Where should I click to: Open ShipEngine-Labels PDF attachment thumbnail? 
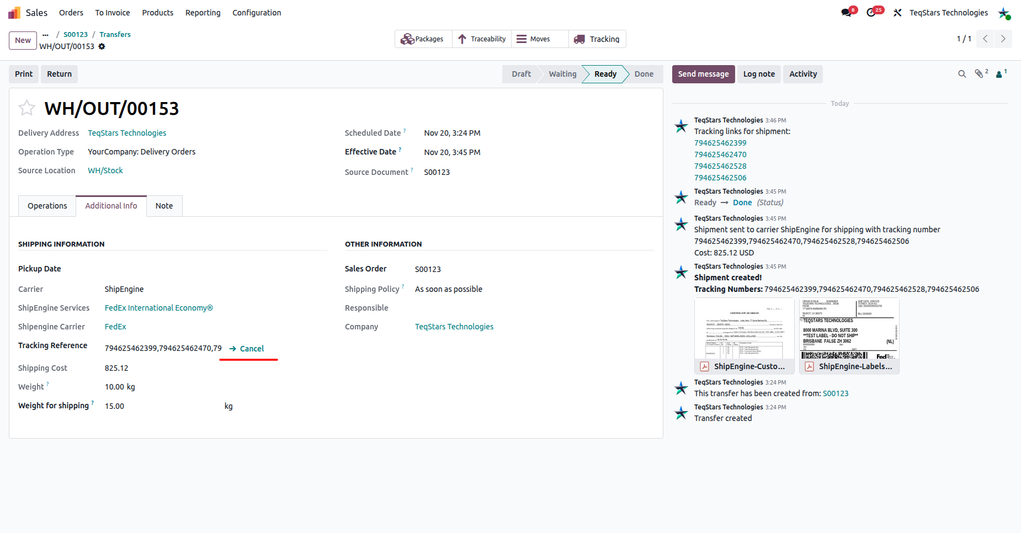click(849, 336)
